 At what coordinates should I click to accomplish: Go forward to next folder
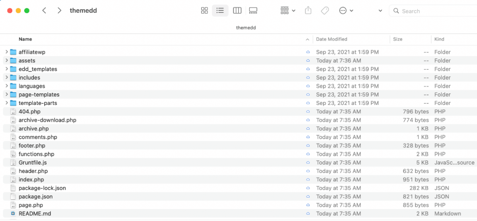pyautogui.click(x=59, y=11)
